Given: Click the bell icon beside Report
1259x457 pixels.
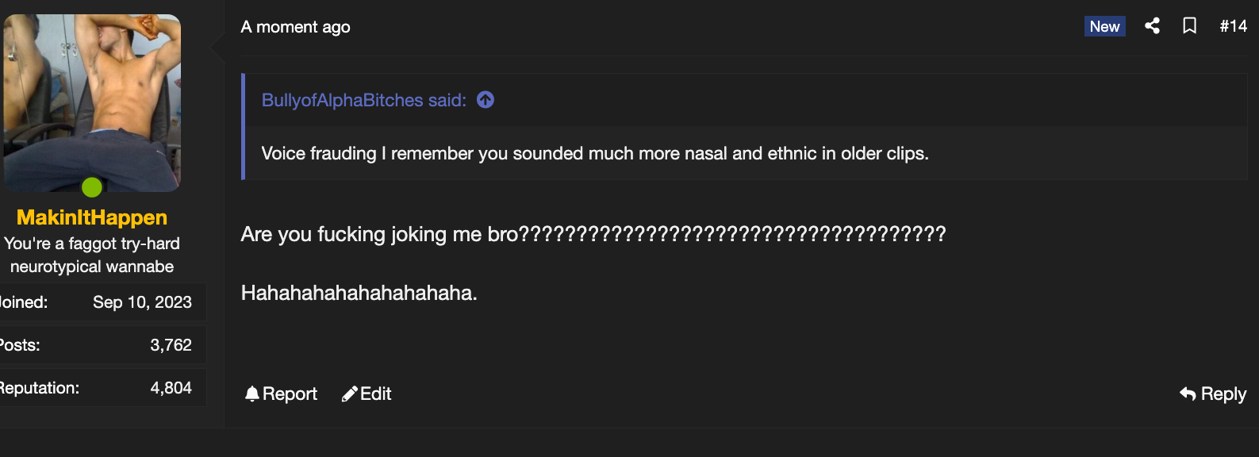Looking at the screenshot, I should 252,394.
